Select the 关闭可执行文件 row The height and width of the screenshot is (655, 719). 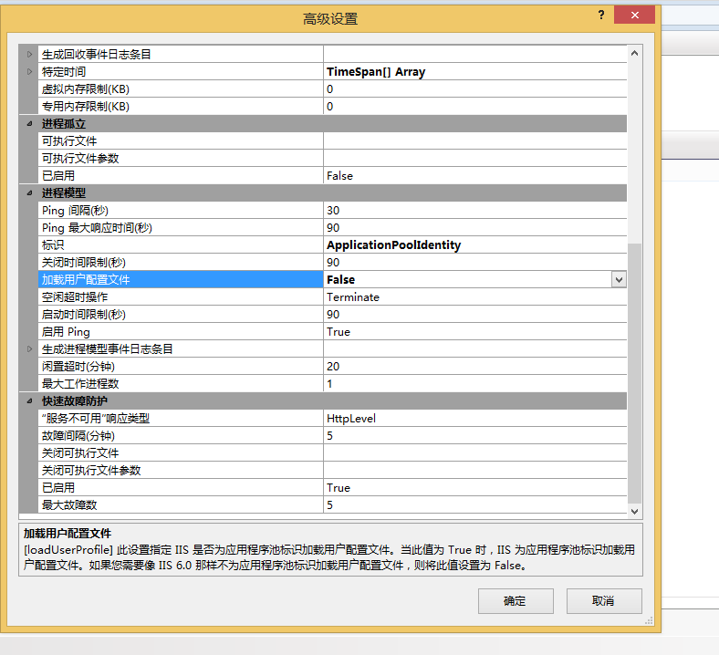[332, 452]
